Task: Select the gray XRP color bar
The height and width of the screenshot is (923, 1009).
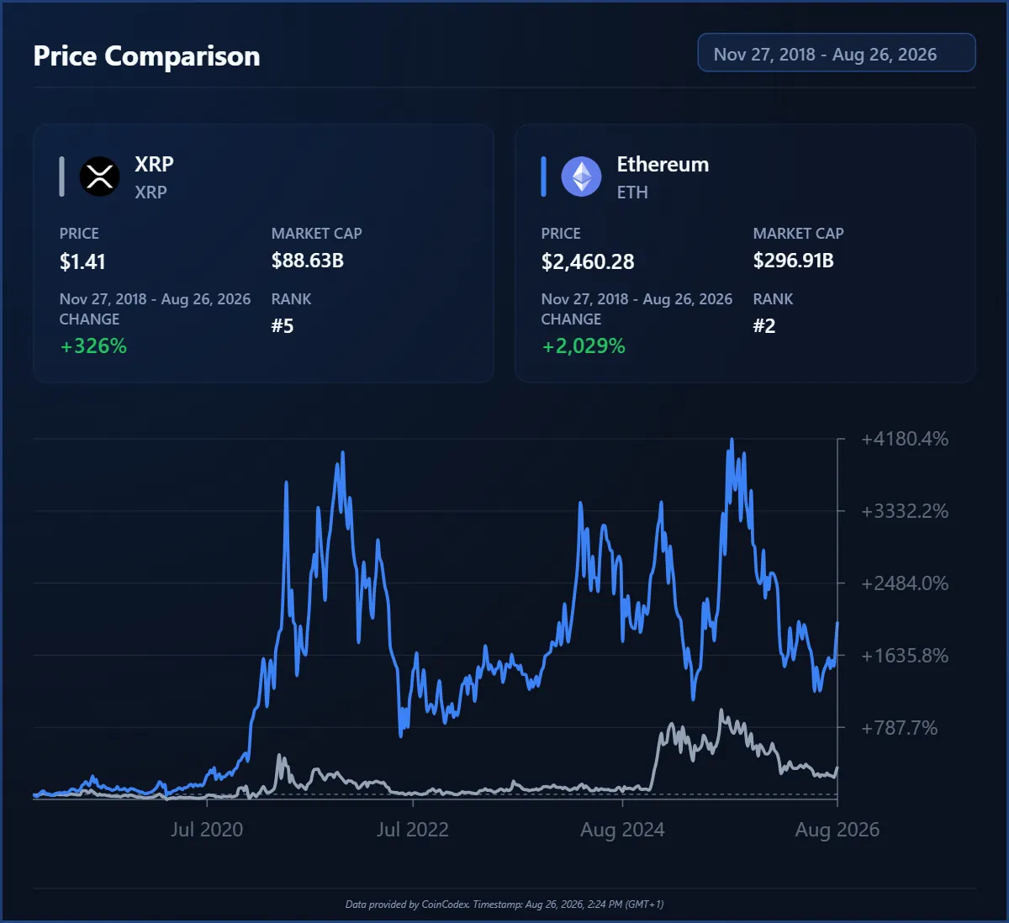Action: (61, 177)
